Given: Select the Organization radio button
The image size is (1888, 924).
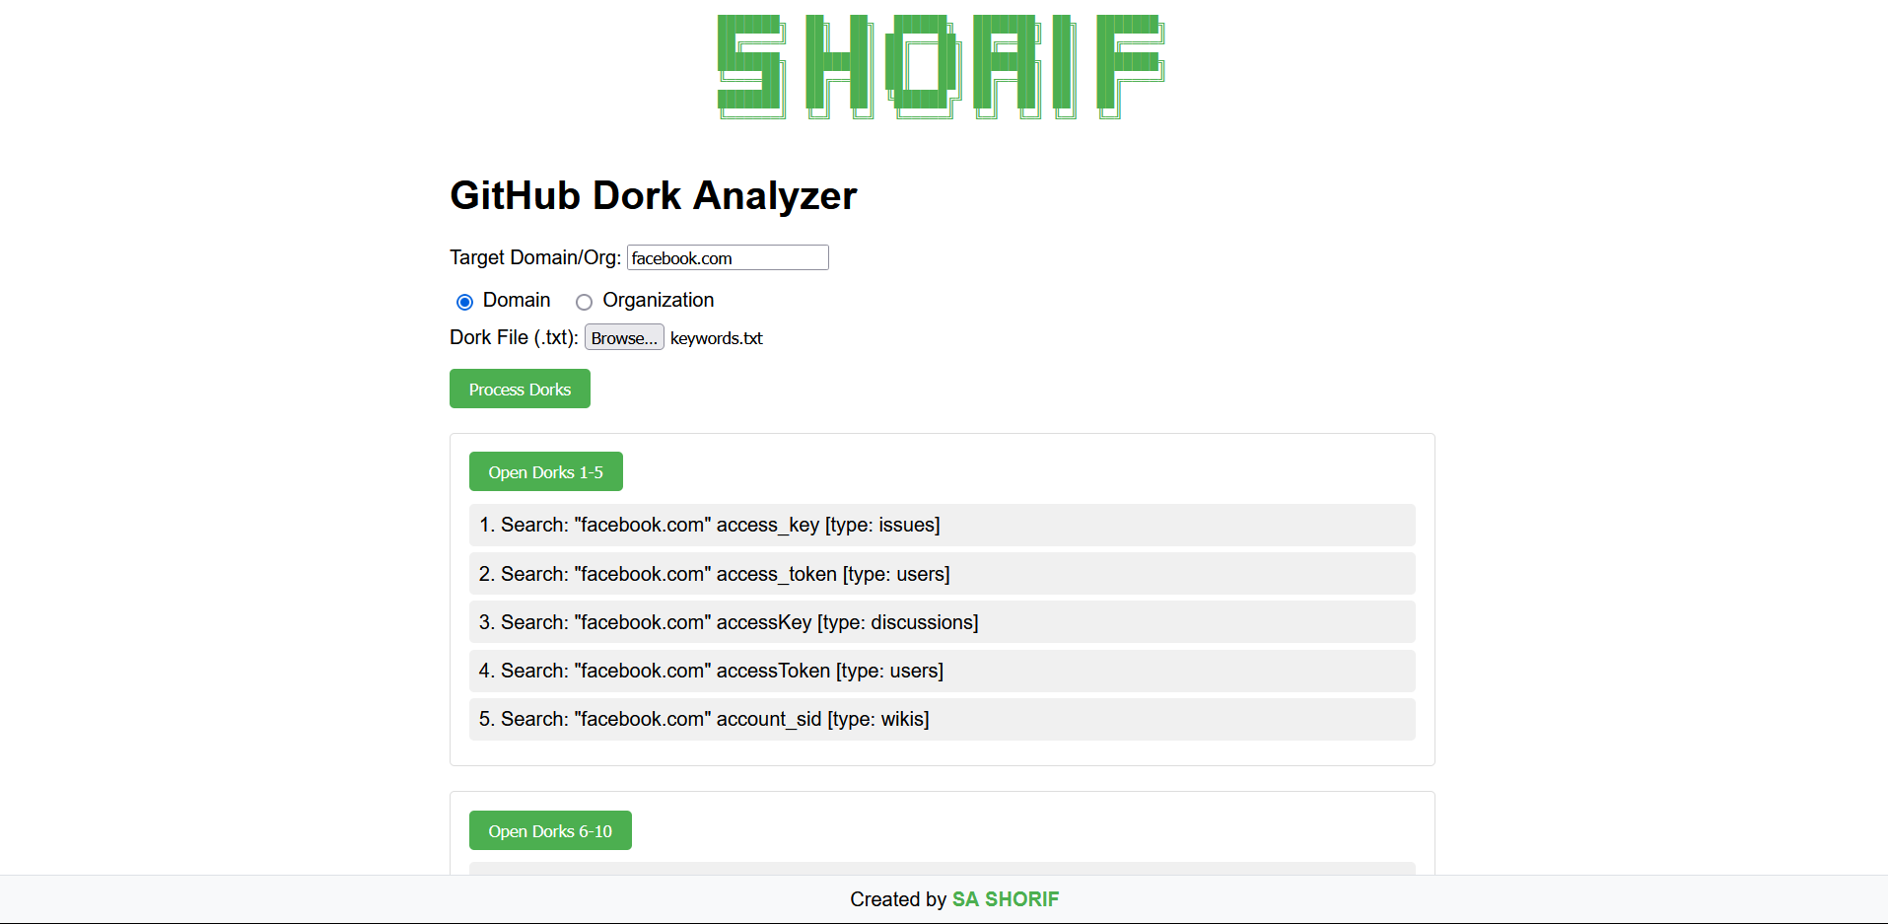Looking at the screenshot, I should point(584,302).
